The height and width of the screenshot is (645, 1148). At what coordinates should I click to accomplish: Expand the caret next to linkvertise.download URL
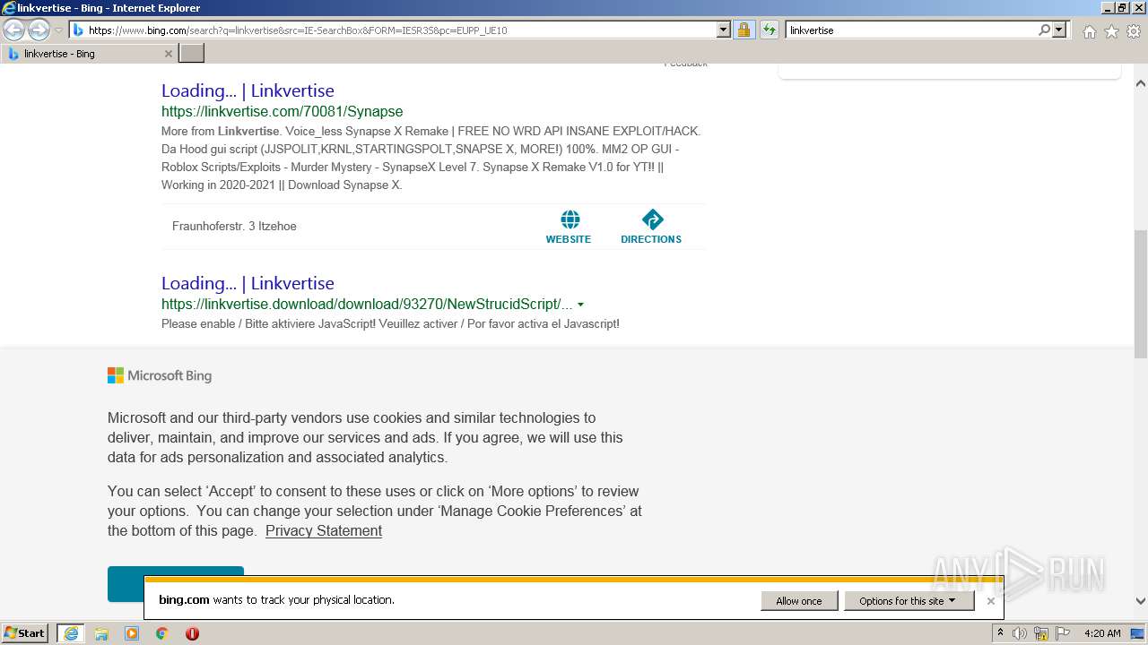pyautogui.click(x=581, y=305)
